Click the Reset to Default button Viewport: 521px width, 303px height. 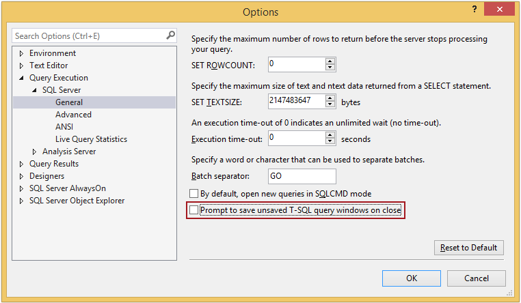[469, 248]
